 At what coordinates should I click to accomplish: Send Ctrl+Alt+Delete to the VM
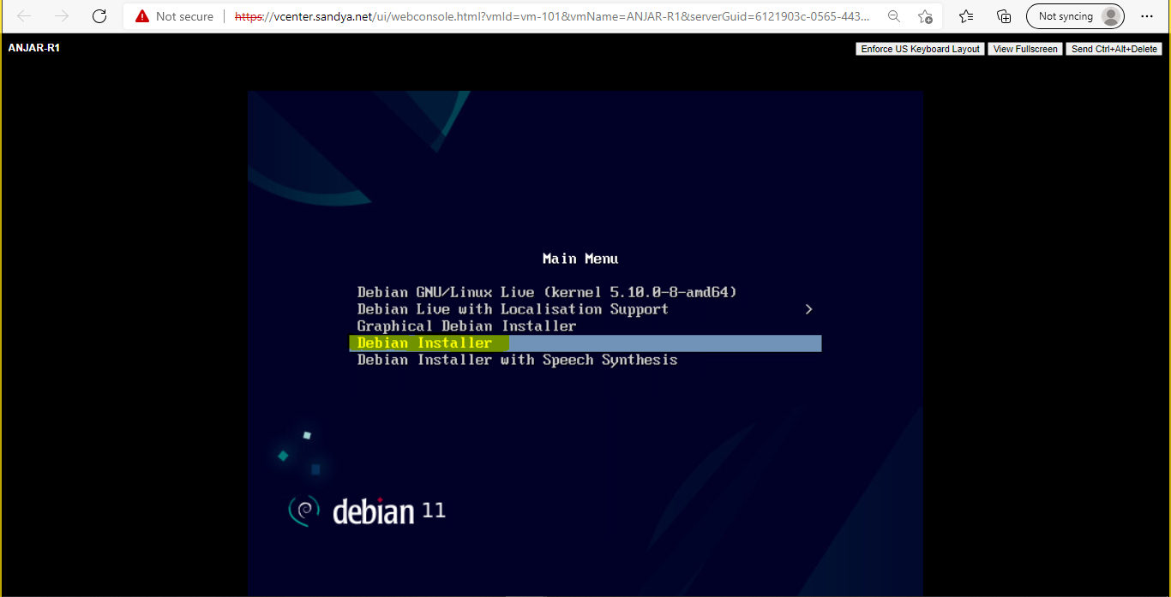click(x=1114, y=49)
